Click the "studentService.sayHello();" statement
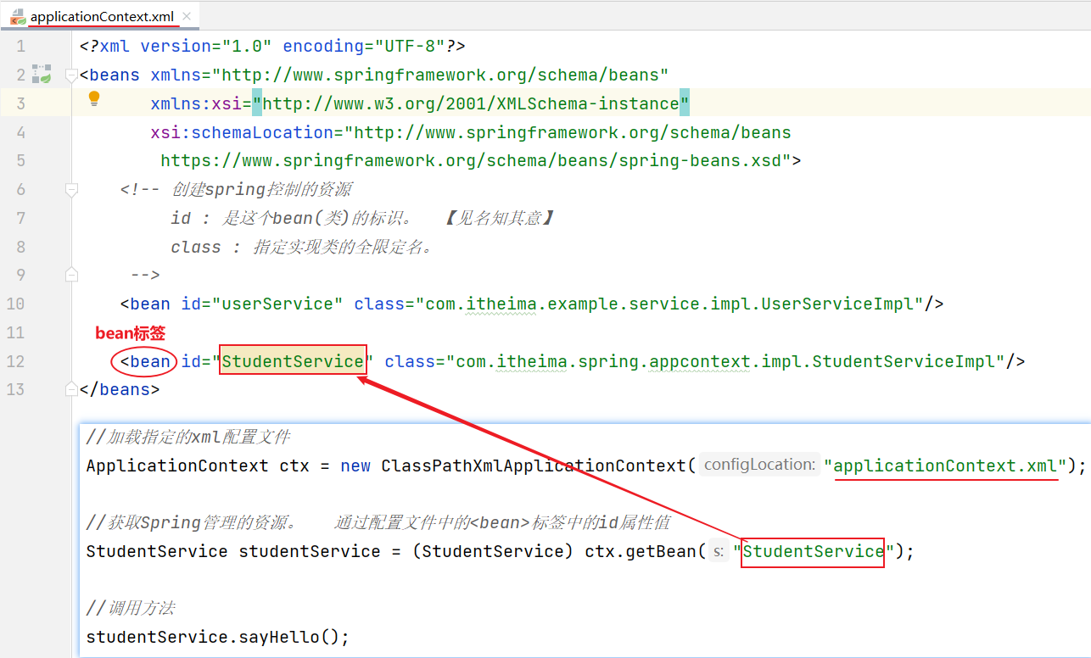The width and height of the screenshot is (1091, 658). click(x=218, y=637)
